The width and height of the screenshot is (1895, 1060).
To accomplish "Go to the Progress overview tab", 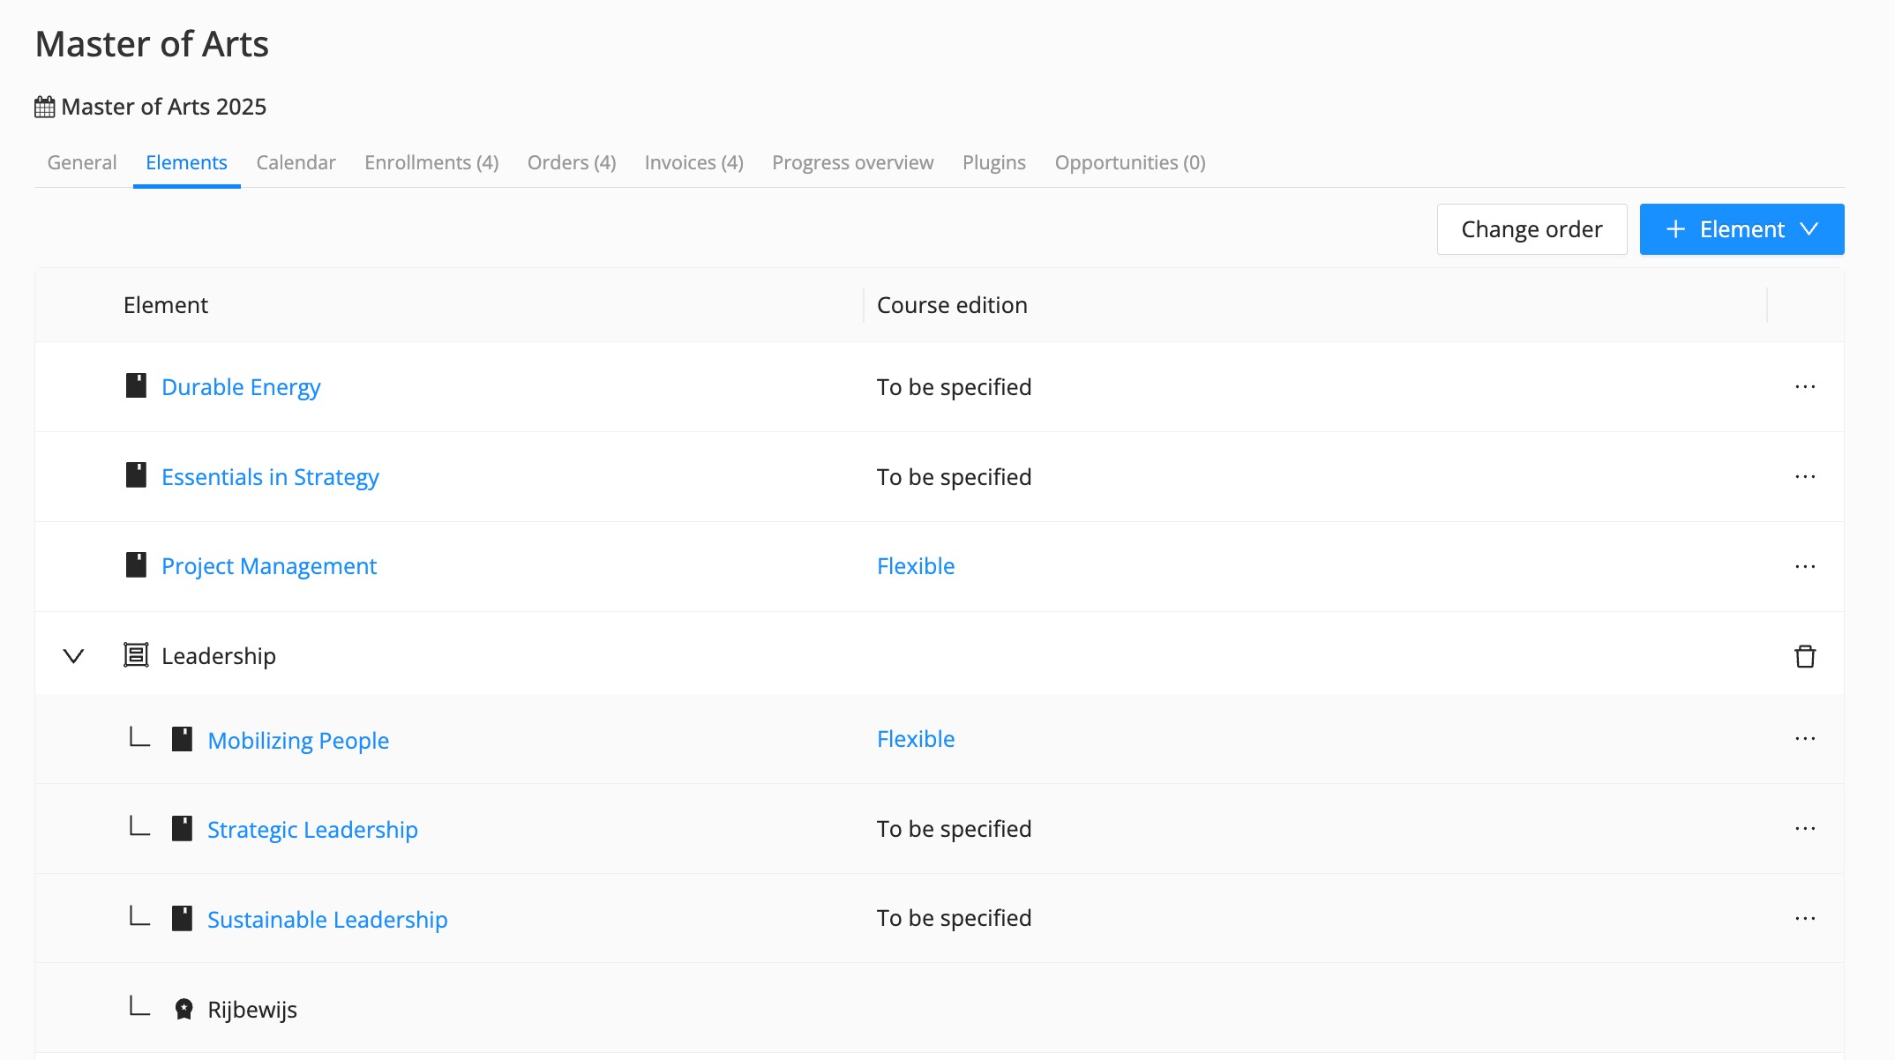I will coord(852,162).
